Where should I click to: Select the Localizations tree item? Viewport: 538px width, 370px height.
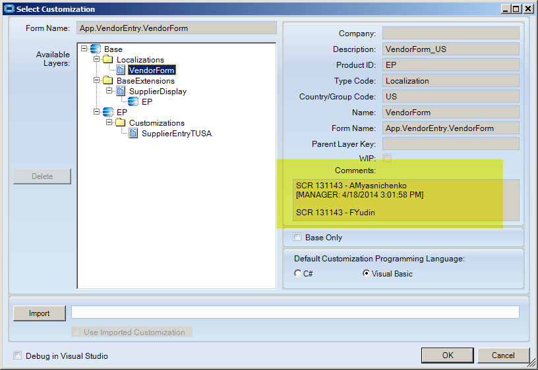click(140, 60)
